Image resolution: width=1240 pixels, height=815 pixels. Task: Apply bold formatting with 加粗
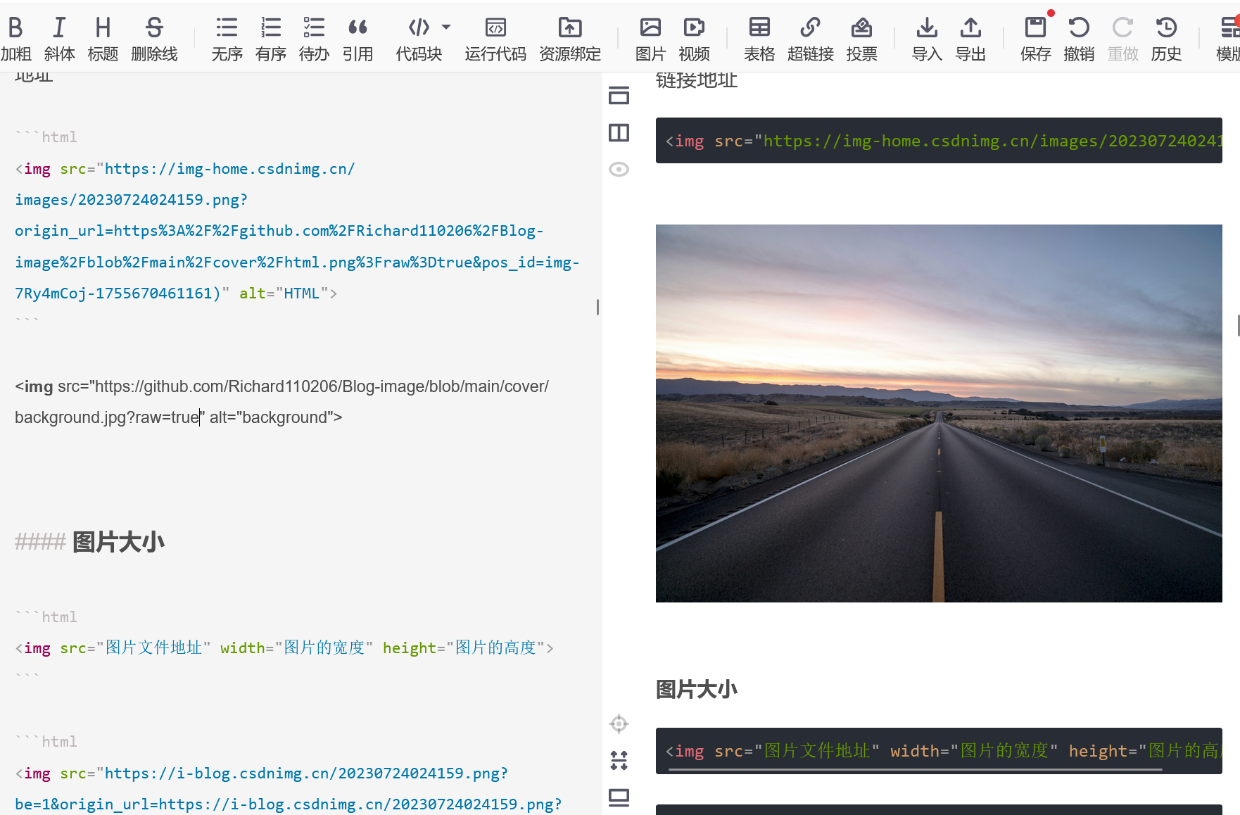[x=16, y=39]
